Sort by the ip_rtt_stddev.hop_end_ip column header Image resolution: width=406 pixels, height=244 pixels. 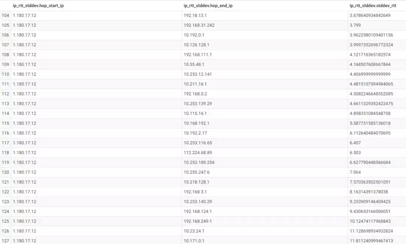[208, 6]
